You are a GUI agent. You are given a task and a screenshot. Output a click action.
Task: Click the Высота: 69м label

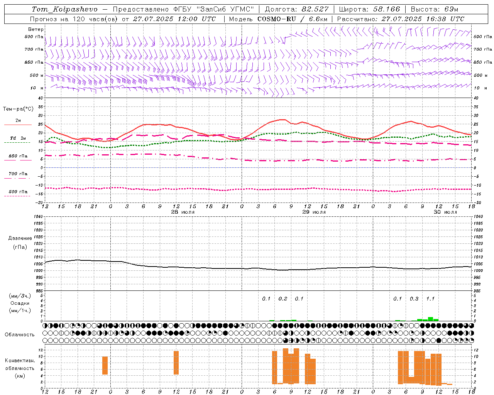[x=434, y=9]
